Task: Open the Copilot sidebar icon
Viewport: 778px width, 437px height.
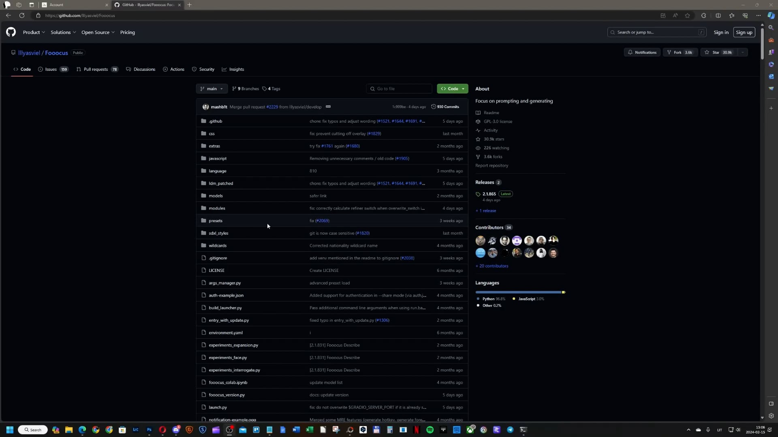Action: pos(771,15)
